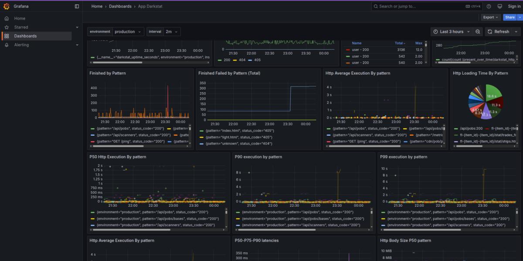523x261 pixels.
Task: Click the Refresh button
Action: pos(499,31)
